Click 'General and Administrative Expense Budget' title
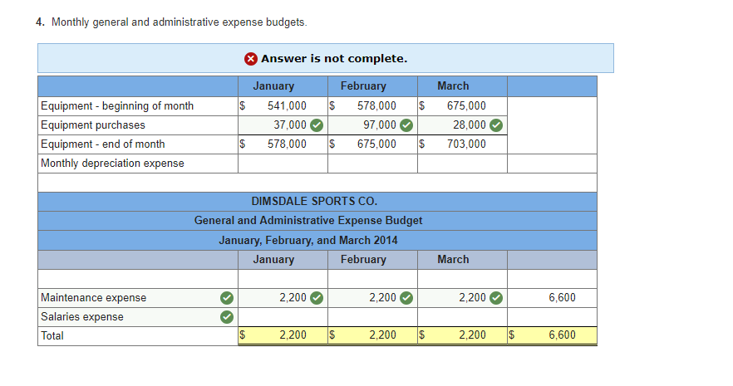733x386 pixels. tap(308, 220)
